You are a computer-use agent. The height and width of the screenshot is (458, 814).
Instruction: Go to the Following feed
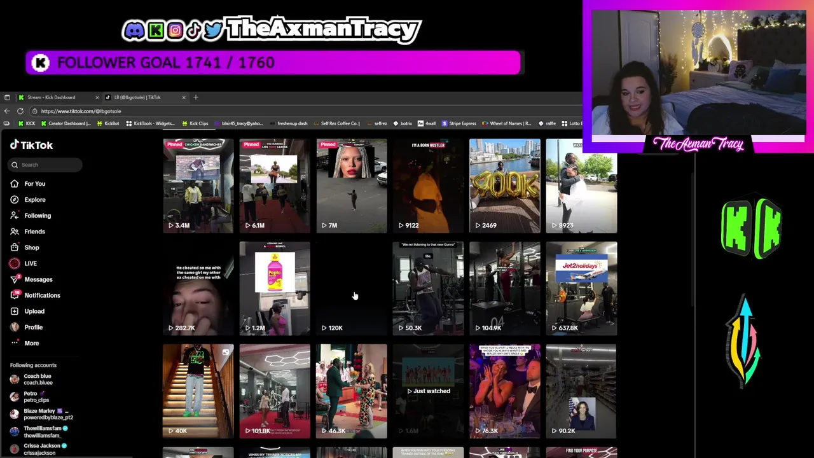click(x=31, y=216)
